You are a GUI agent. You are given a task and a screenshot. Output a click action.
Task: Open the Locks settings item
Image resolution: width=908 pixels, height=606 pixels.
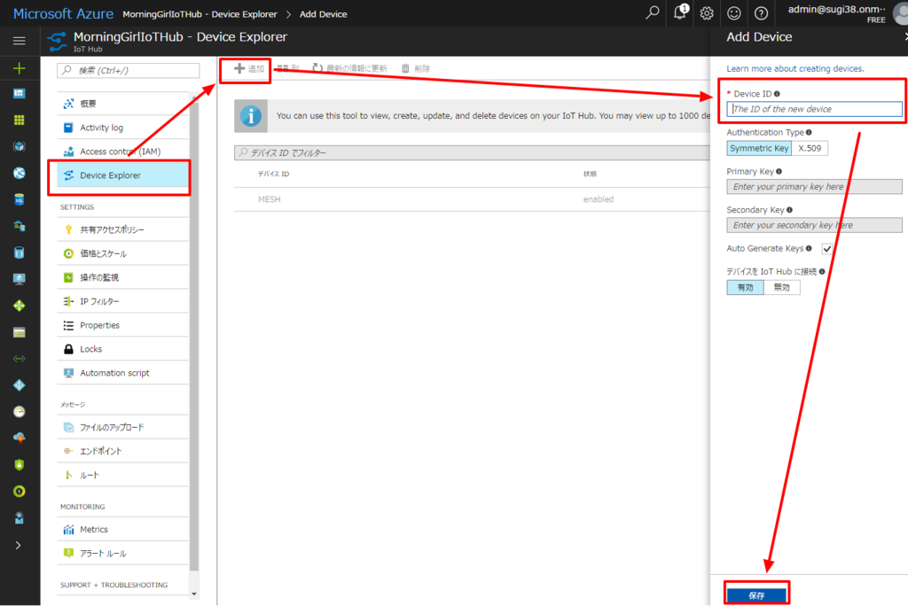coord(122,349)
